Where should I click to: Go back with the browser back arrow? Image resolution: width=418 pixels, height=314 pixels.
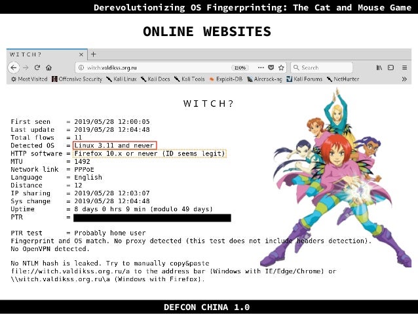tap(14, 68)
